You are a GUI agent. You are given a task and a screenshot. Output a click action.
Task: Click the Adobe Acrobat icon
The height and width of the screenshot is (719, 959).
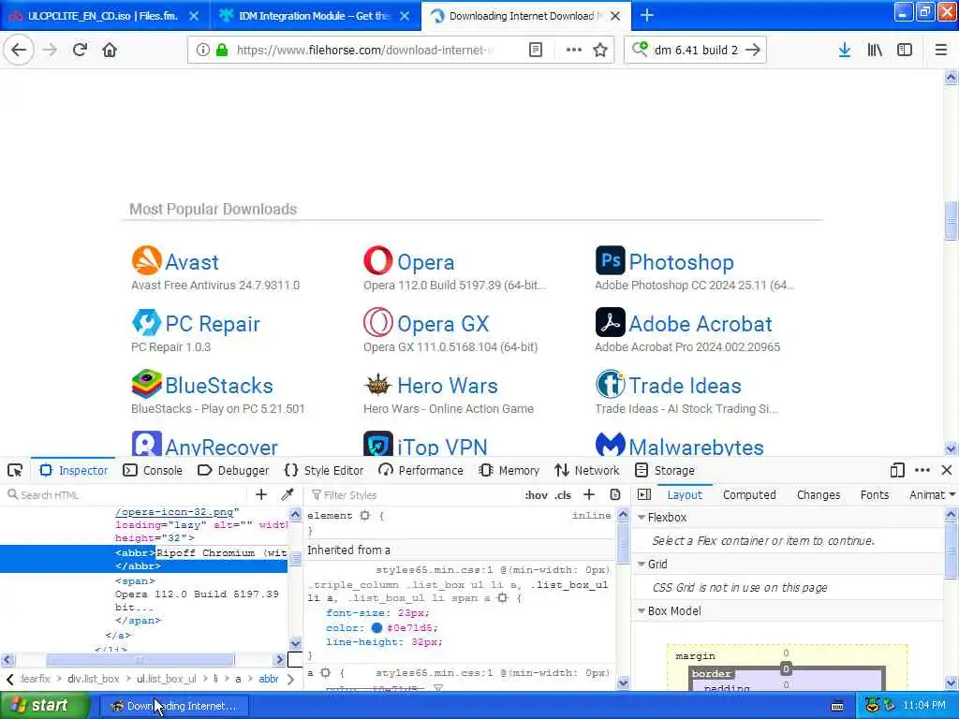(x=611, y=322)
